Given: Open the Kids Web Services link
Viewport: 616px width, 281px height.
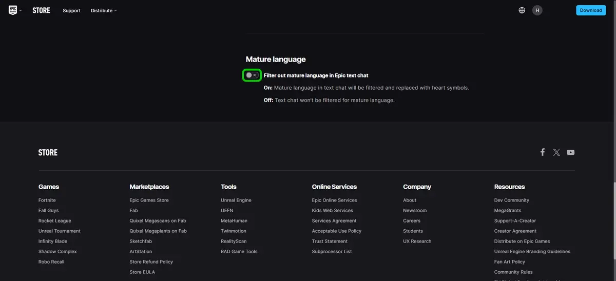Looking at the screenshot, I should [333, 210].
